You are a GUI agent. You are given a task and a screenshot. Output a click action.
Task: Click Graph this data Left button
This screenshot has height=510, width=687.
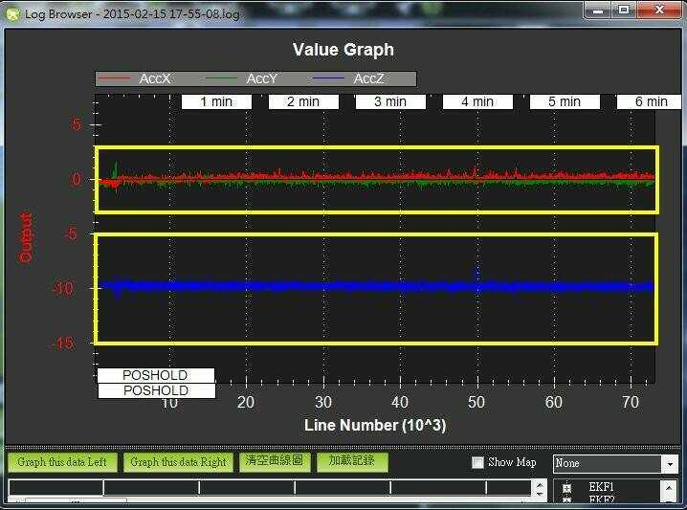coord(62,462)
